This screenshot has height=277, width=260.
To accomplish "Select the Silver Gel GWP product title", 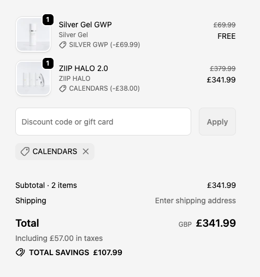I will 85,25.
